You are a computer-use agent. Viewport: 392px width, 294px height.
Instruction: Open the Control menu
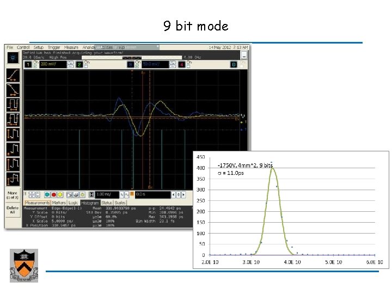click(x=23, y=47)
